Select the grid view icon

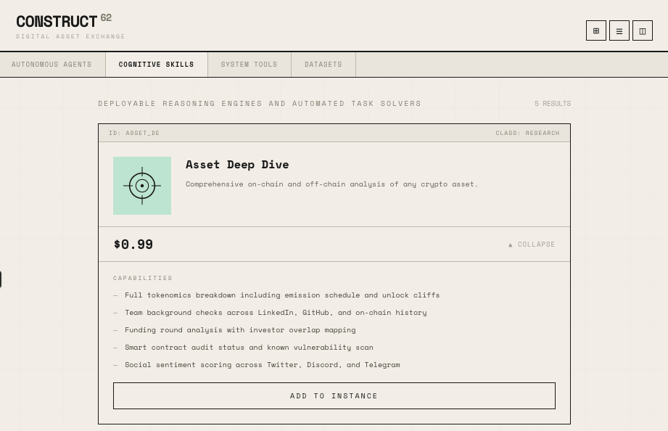[x=596, y=30]
